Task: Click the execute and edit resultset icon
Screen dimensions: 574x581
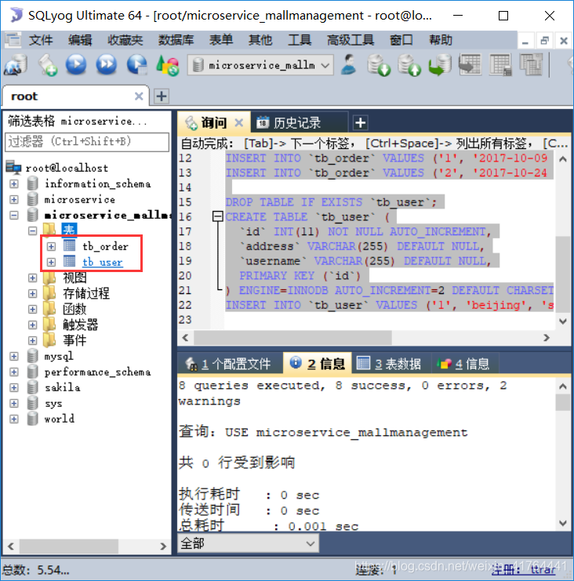Action: point(136,64)
